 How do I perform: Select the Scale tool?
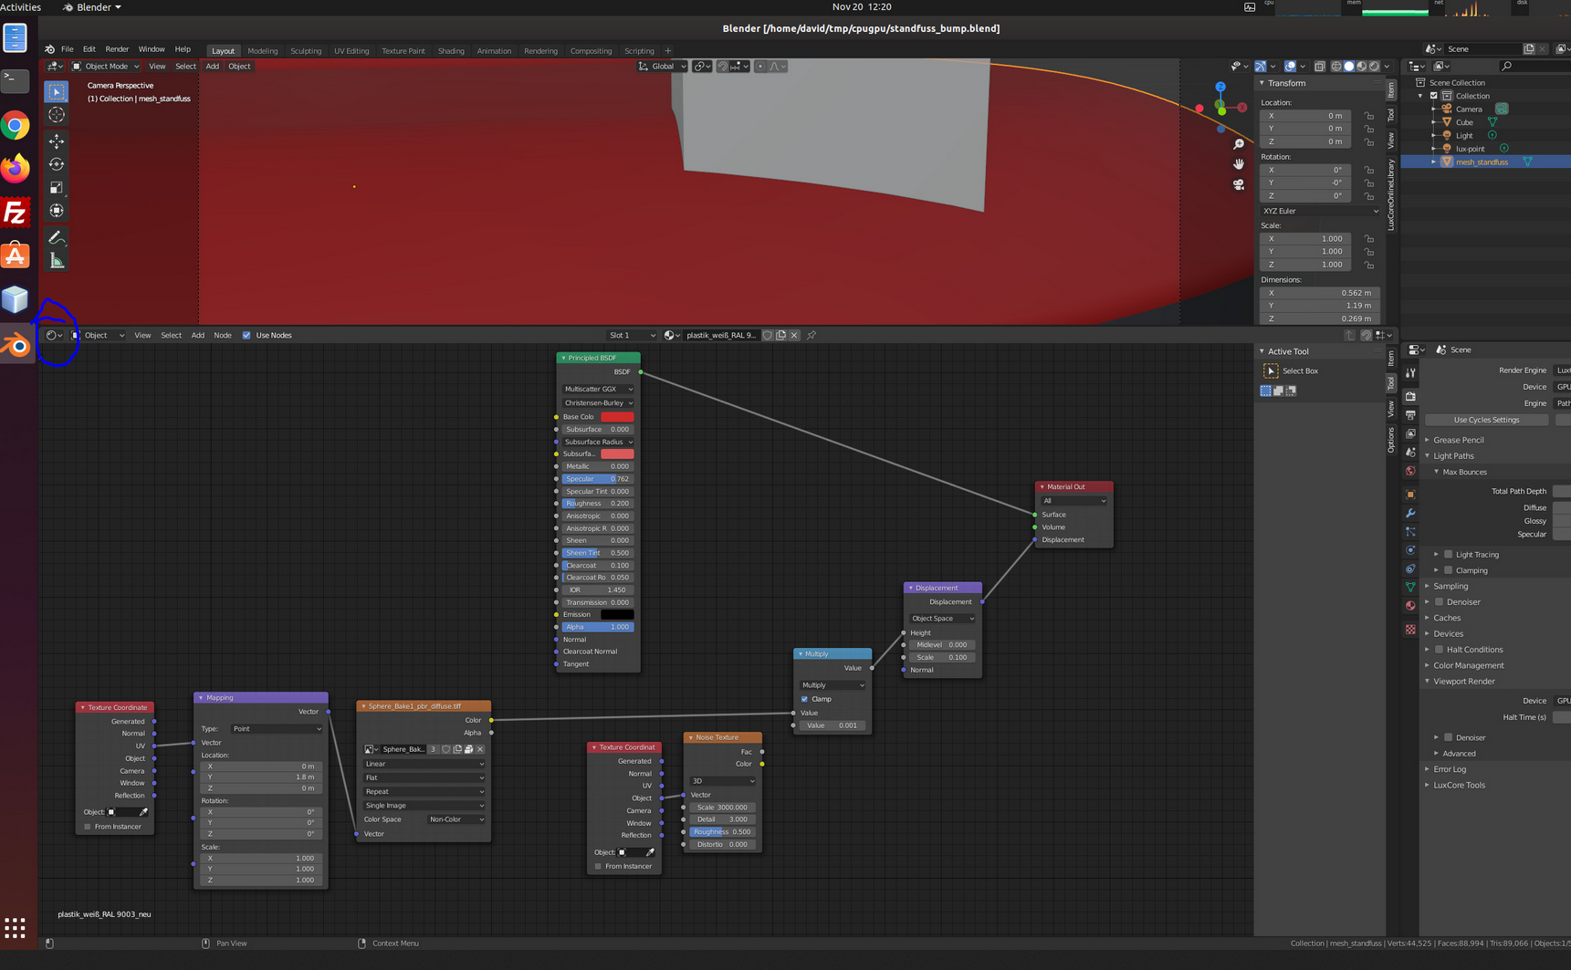[57, 188]
